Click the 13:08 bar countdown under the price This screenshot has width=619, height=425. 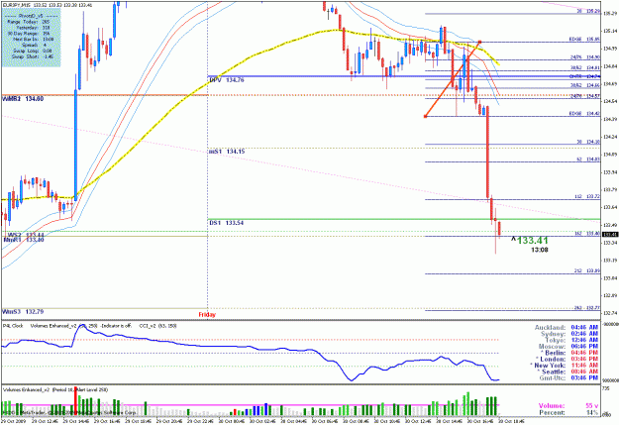coord(539,250)
